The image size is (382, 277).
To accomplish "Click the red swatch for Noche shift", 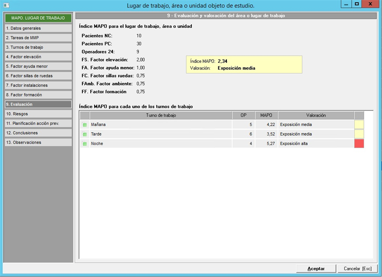I will pos(359,144).
